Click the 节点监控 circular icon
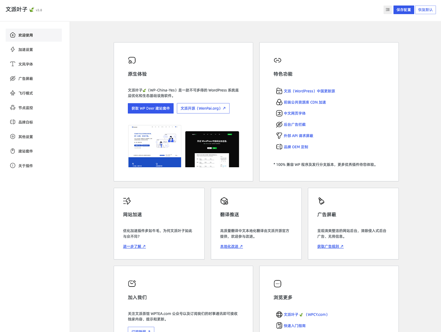This screenshot has height=332, width=441. coord(13,108)
